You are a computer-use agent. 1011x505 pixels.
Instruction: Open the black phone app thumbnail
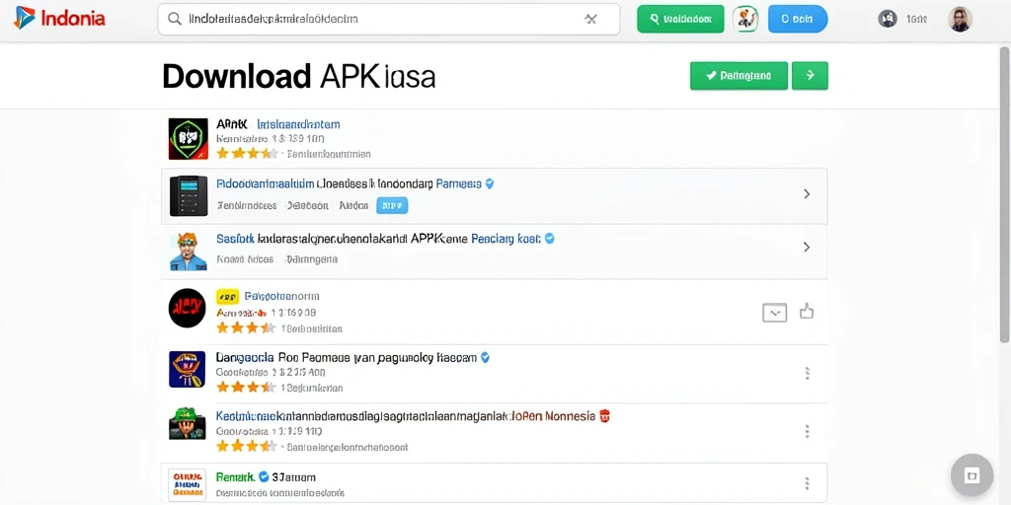tap(189, 195)
